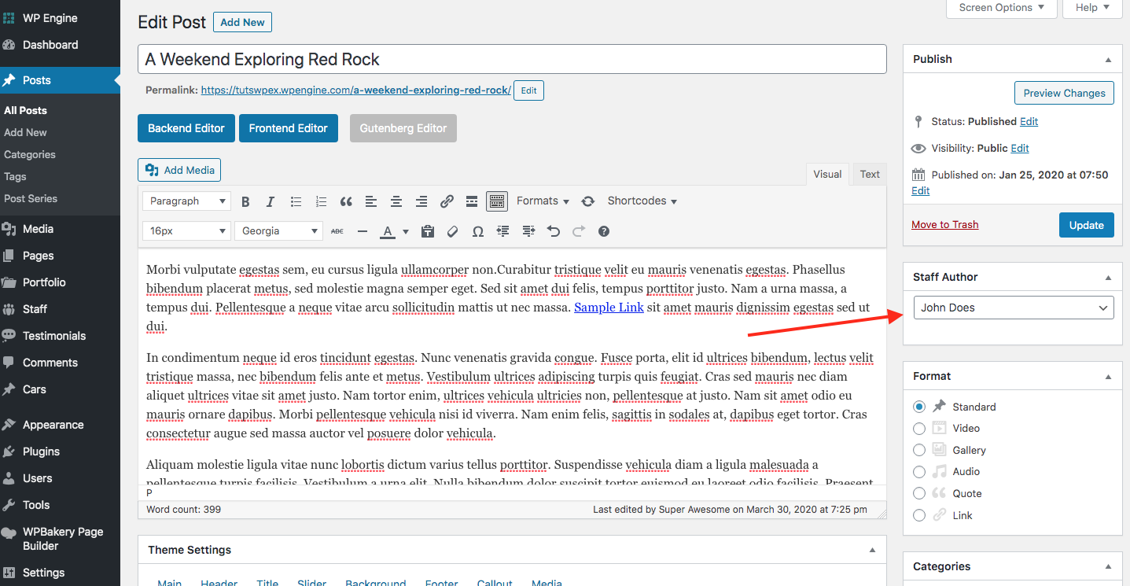The height and width of the screenshot is (586, 1130).
Task: Select the Video post format
Action: [919, 429]
